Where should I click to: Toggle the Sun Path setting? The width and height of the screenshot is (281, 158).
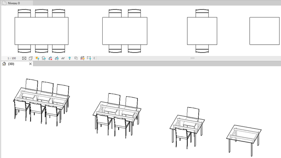(x=37, y=58)
